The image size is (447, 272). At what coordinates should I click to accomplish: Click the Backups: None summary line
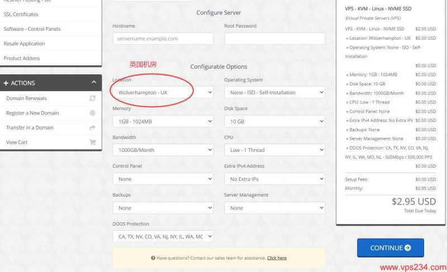[x=390, y=130]
